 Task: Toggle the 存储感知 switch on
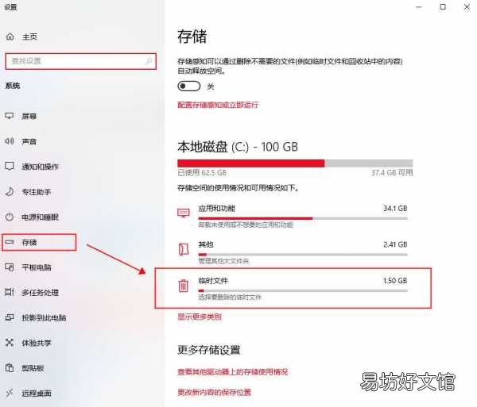point(189,86)
